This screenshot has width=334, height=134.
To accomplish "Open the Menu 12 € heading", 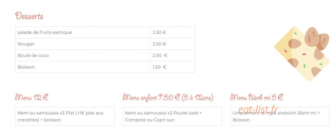I will pos(32,97).
